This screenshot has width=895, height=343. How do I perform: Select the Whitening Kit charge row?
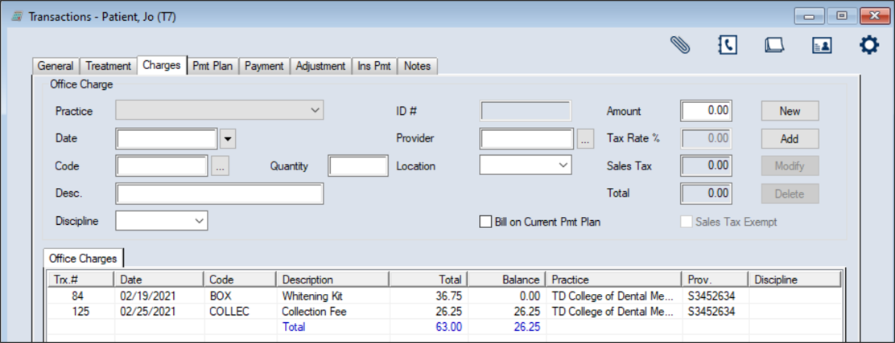click(314, 296)
